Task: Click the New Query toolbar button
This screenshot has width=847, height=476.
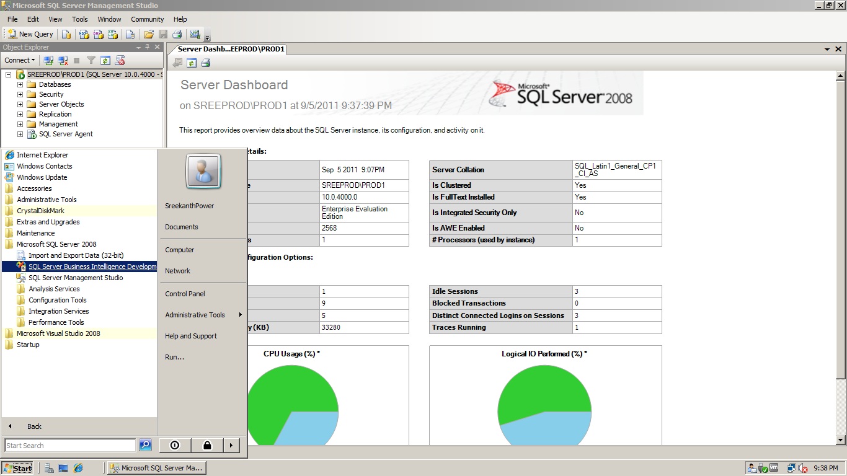Action: click(x=31, y=34)
